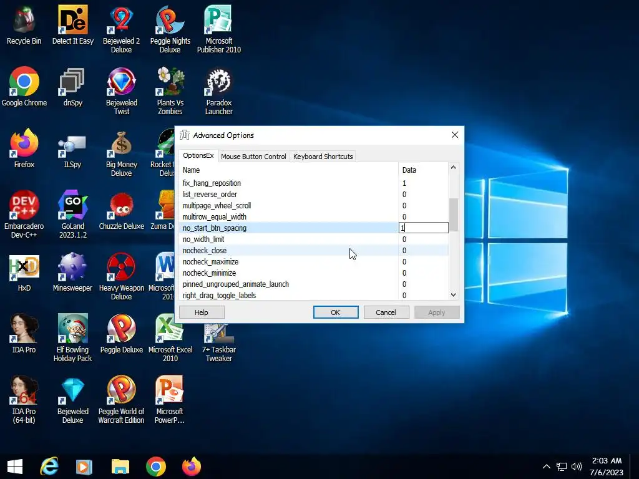This screenshot has height=479, width=639.
Task: Click the Paradox Launcher shortcut
Action: (x=219, y=91)
